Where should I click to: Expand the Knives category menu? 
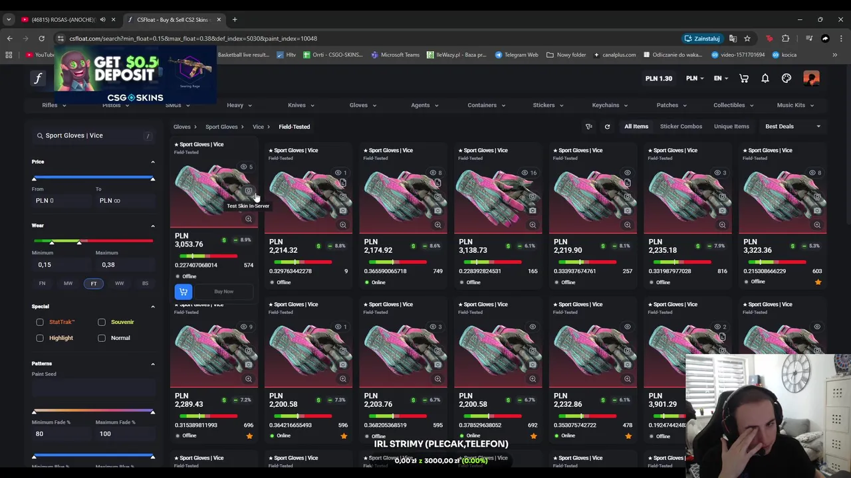301,105
